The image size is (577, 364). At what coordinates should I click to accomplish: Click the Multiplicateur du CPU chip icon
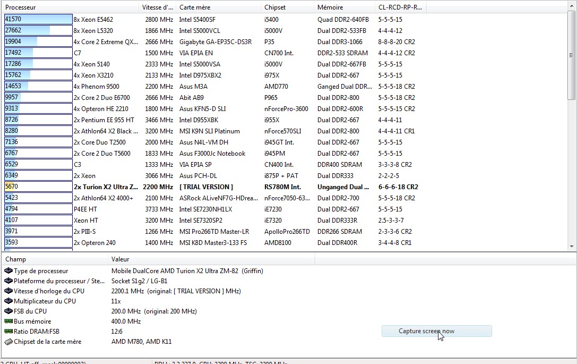click(x=8, y=301)
